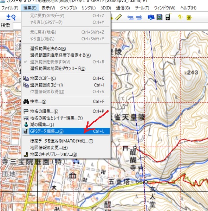Click the 五重塔 label on the map
This screenshot has height=211, width=208.
pos(119,182)
